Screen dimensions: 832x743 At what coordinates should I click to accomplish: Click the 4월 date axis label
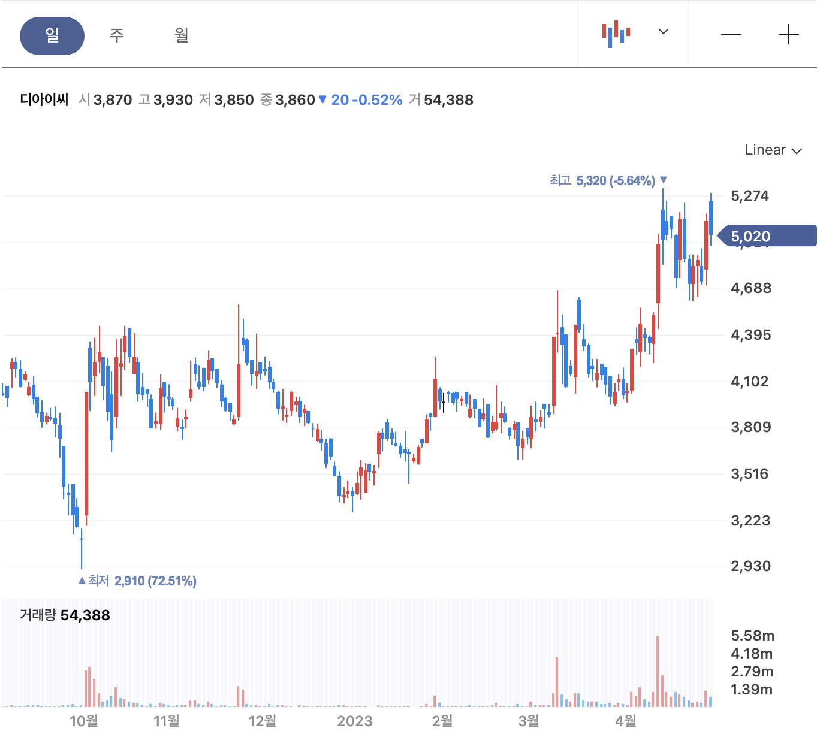pos(626,721)
